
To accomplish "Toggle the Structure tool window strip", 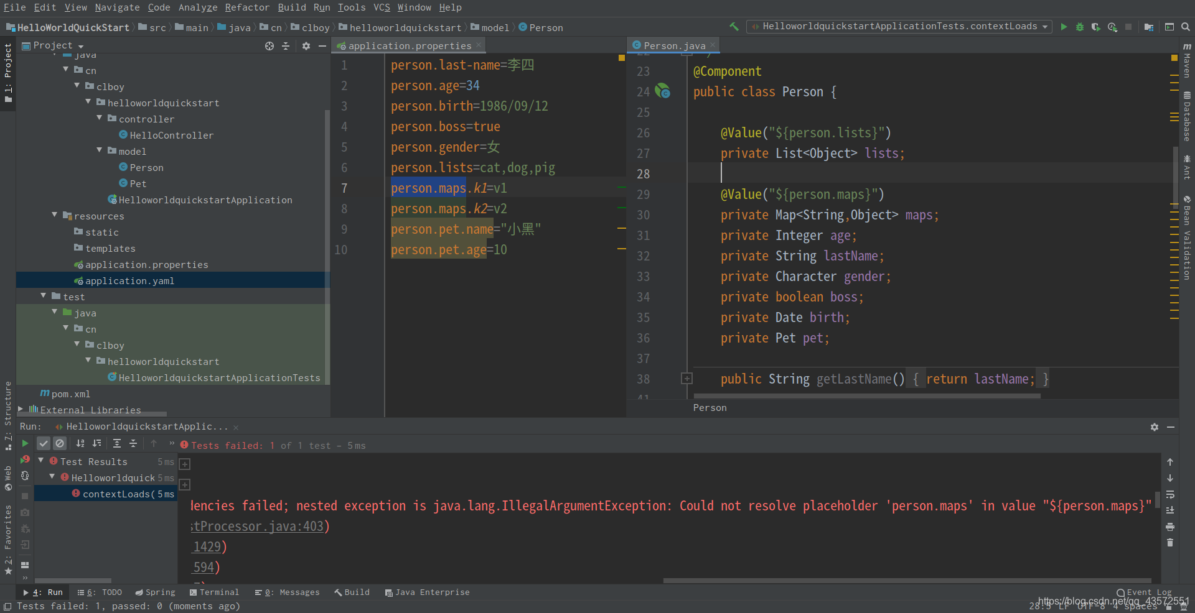I will 8,415.
